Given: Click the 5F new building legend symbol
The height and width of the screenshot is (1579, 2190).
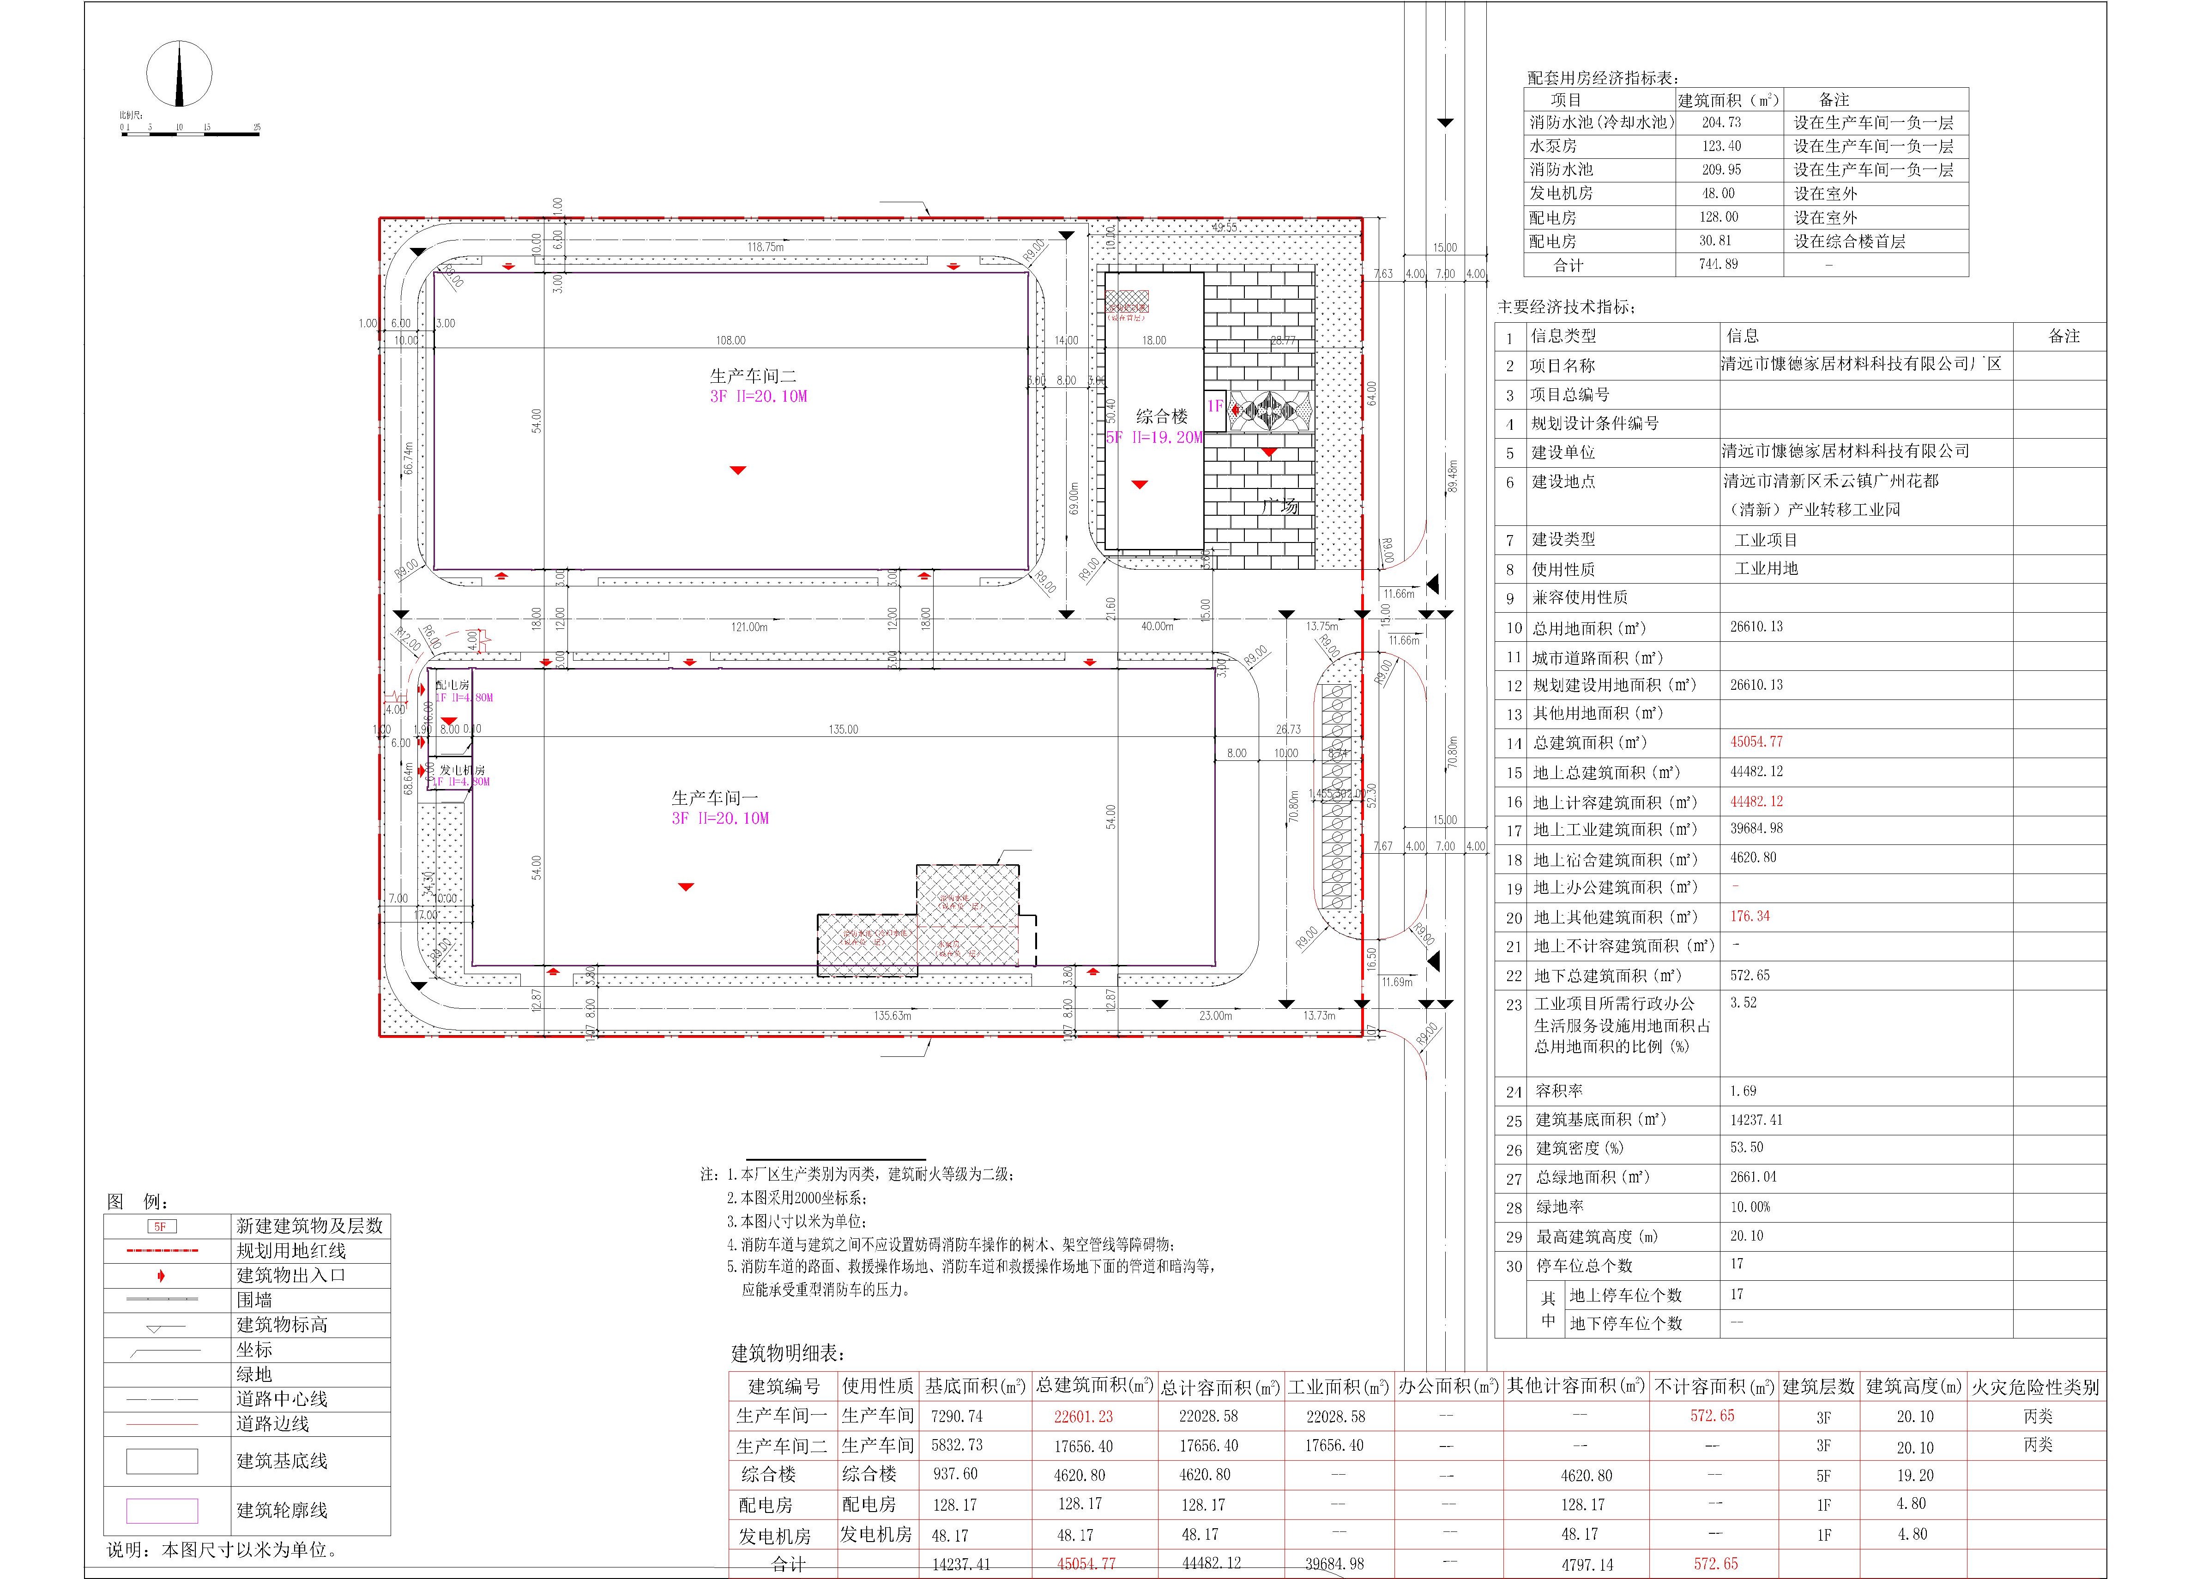Looking at the screenshot, I should (x=161, y=1227).
